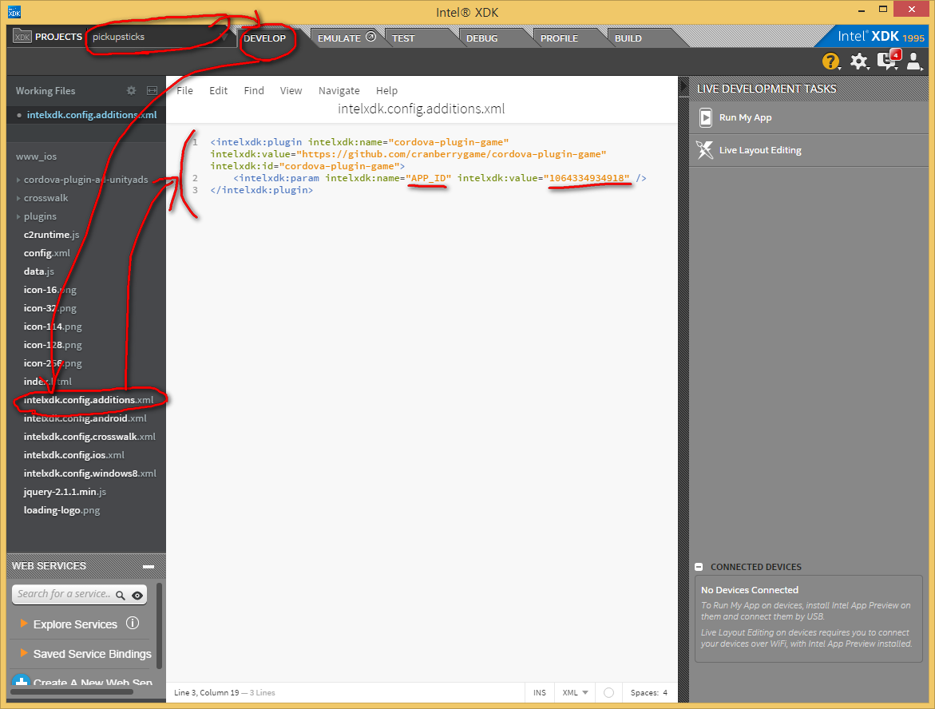Screen dimensions: 935x709
Task: Open icon-114.png file
Action: click(53, 327)
